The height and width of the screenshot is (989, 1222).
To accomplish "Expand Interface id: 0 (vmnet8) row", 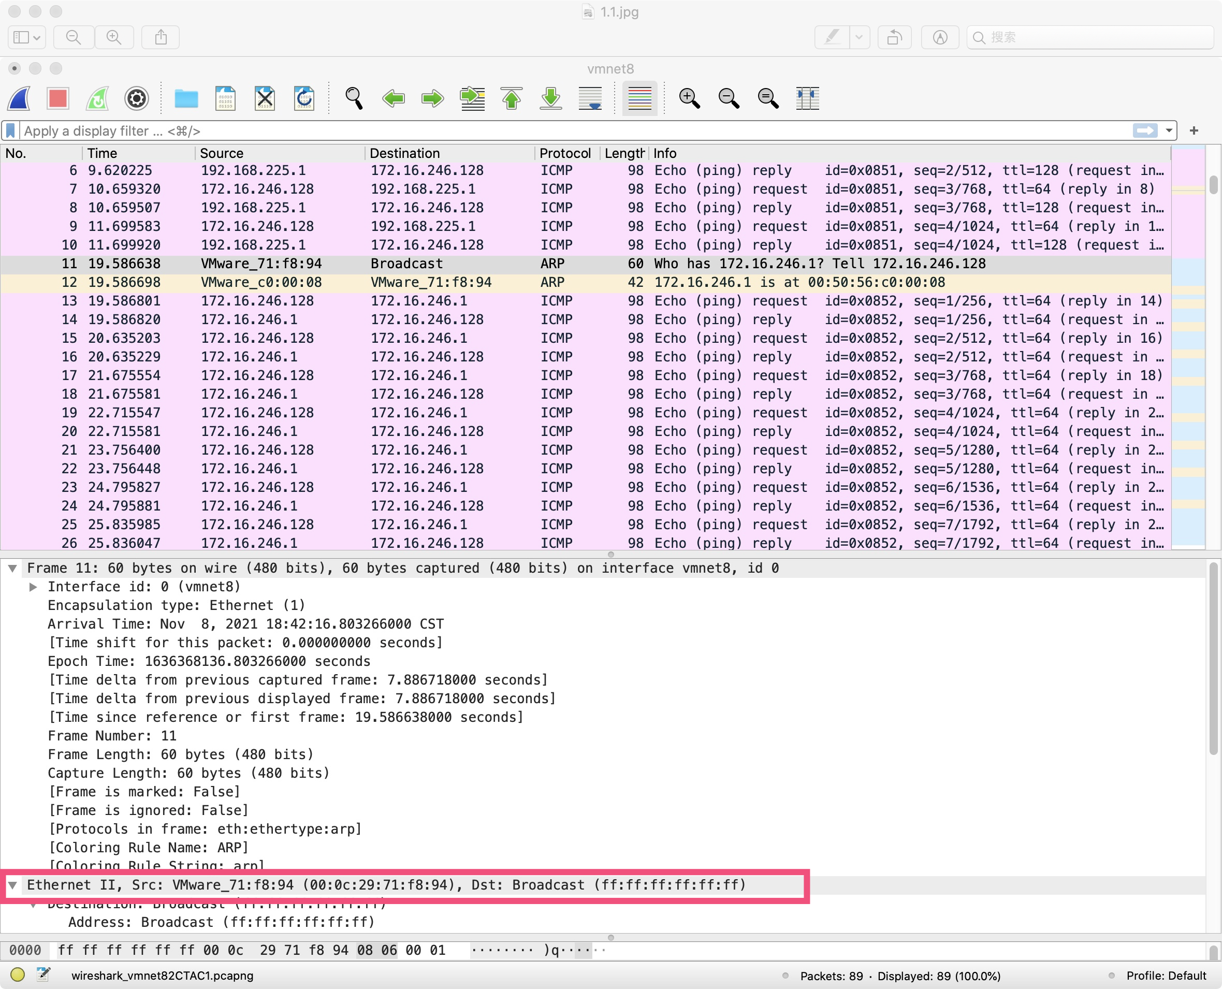I will 33,587.
